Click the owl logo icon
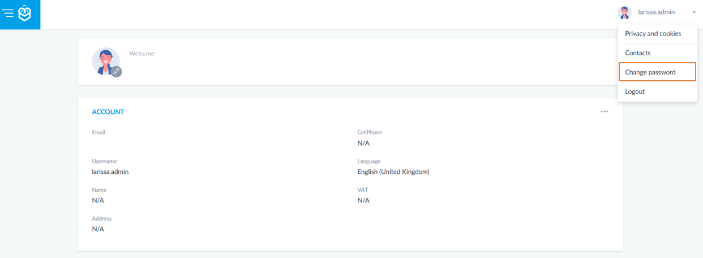This screenshot has height=258, width=703. [x=25, y=13]
